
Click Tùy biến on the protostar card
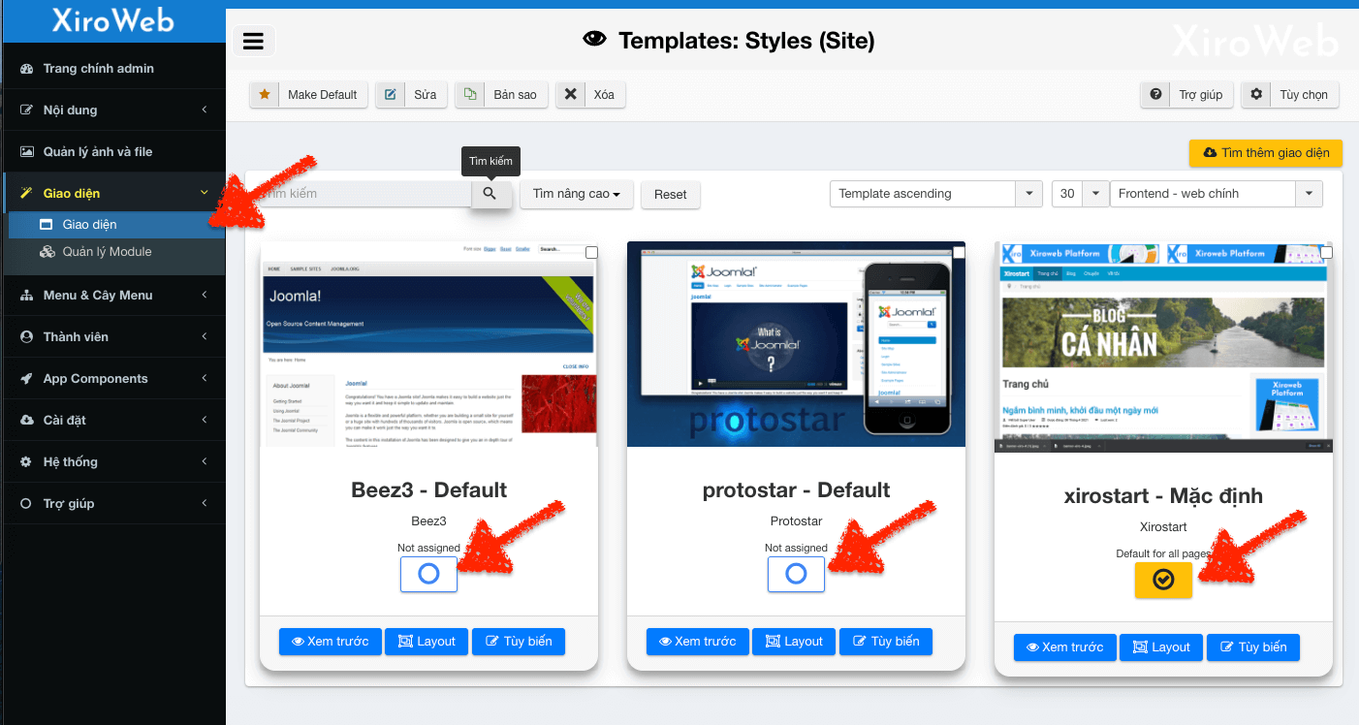(x=886, y=642)
